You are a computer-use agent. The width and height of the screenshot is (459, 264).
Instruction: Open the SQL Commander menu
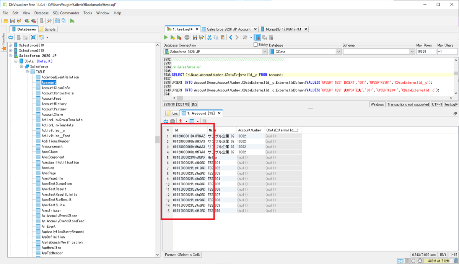tap(66, 13)
